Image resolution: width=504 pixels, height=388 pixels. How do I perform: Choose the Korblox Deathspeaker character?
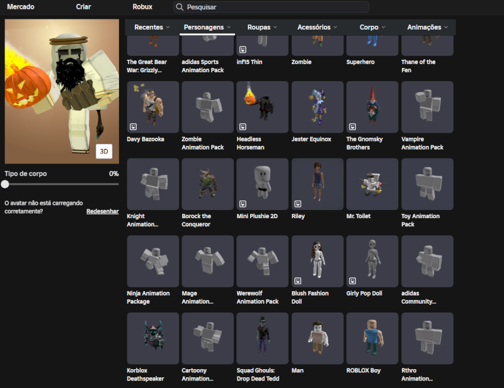point(152,338)
